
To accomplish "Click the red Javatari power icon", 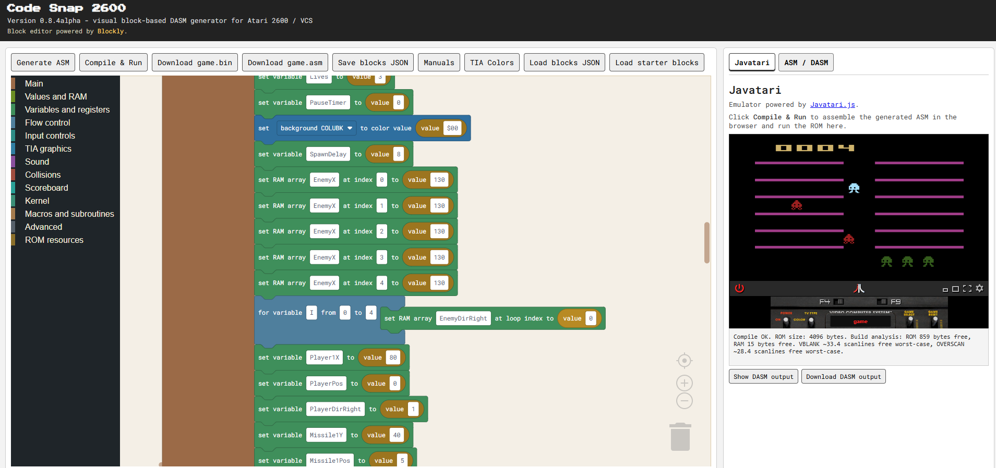I will click(x=739, y=288).
